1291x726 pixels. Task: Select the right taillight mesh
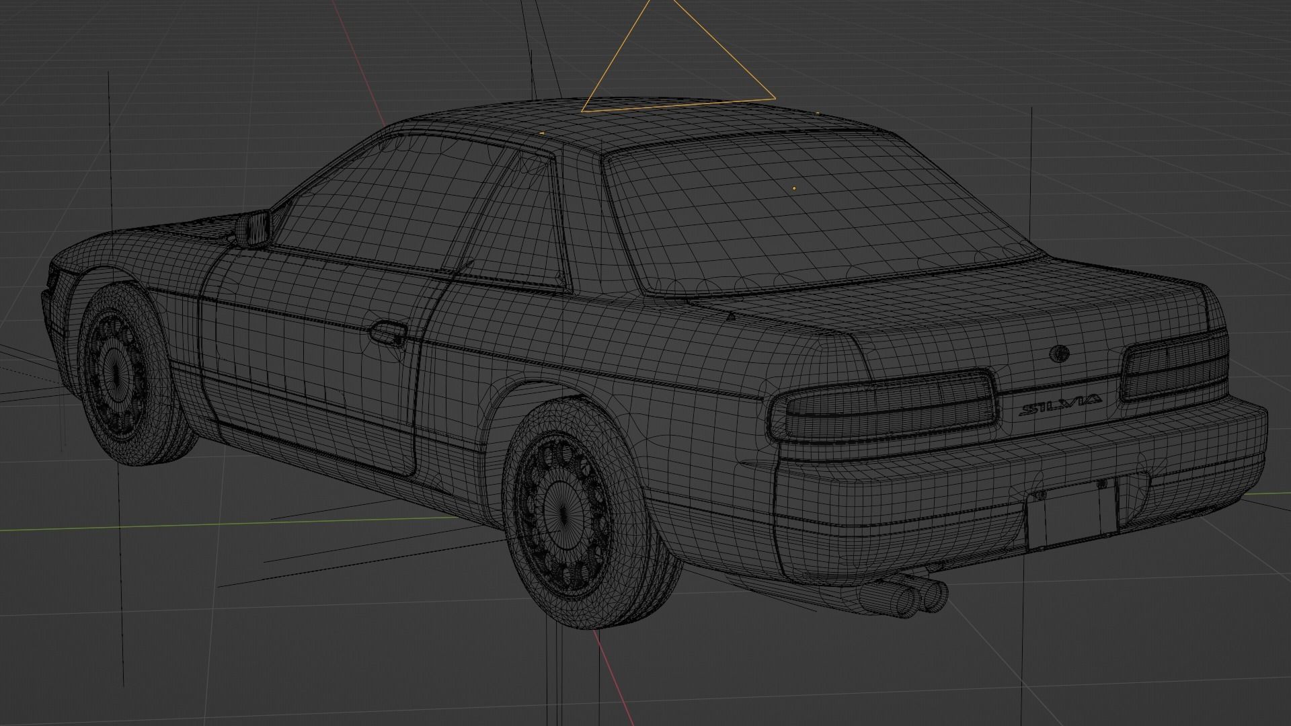pos(1174,366)
